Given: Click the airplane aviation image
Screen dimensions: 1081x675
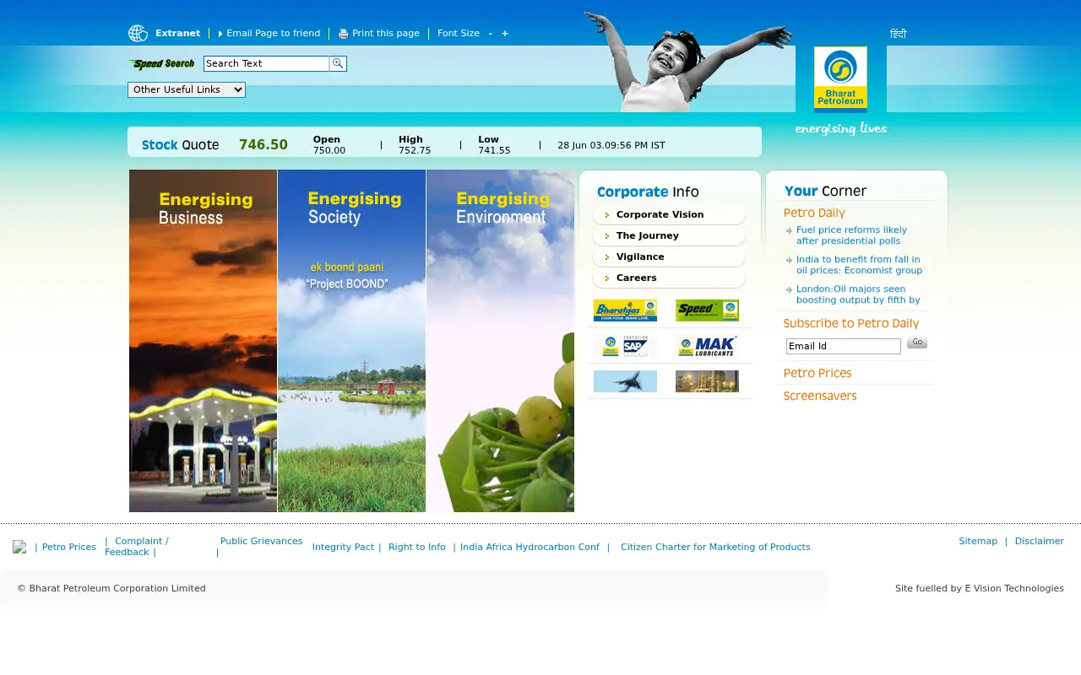Looking at the screenshot, I should 625,381.
